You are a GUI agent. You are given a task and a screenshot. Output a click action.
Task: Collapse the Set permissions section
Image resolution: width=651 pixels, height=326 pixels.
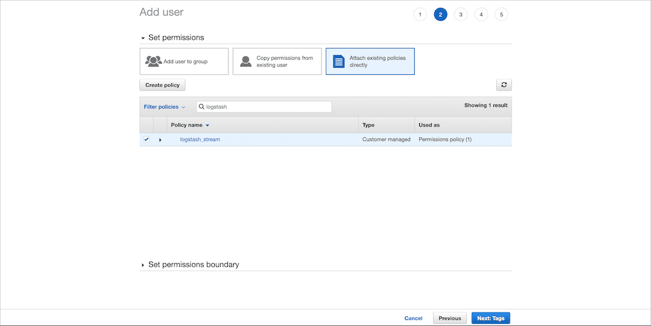tap(143, 38)
